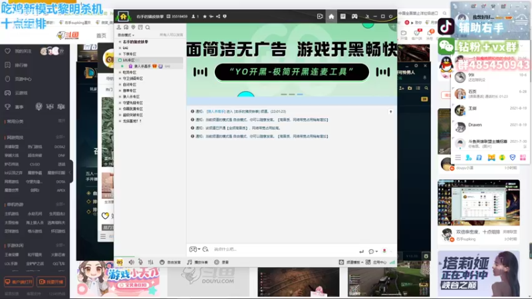Click the location pin icon above channel tree
This screenshot has height=299, width=532.
click(x=134, y=27)
